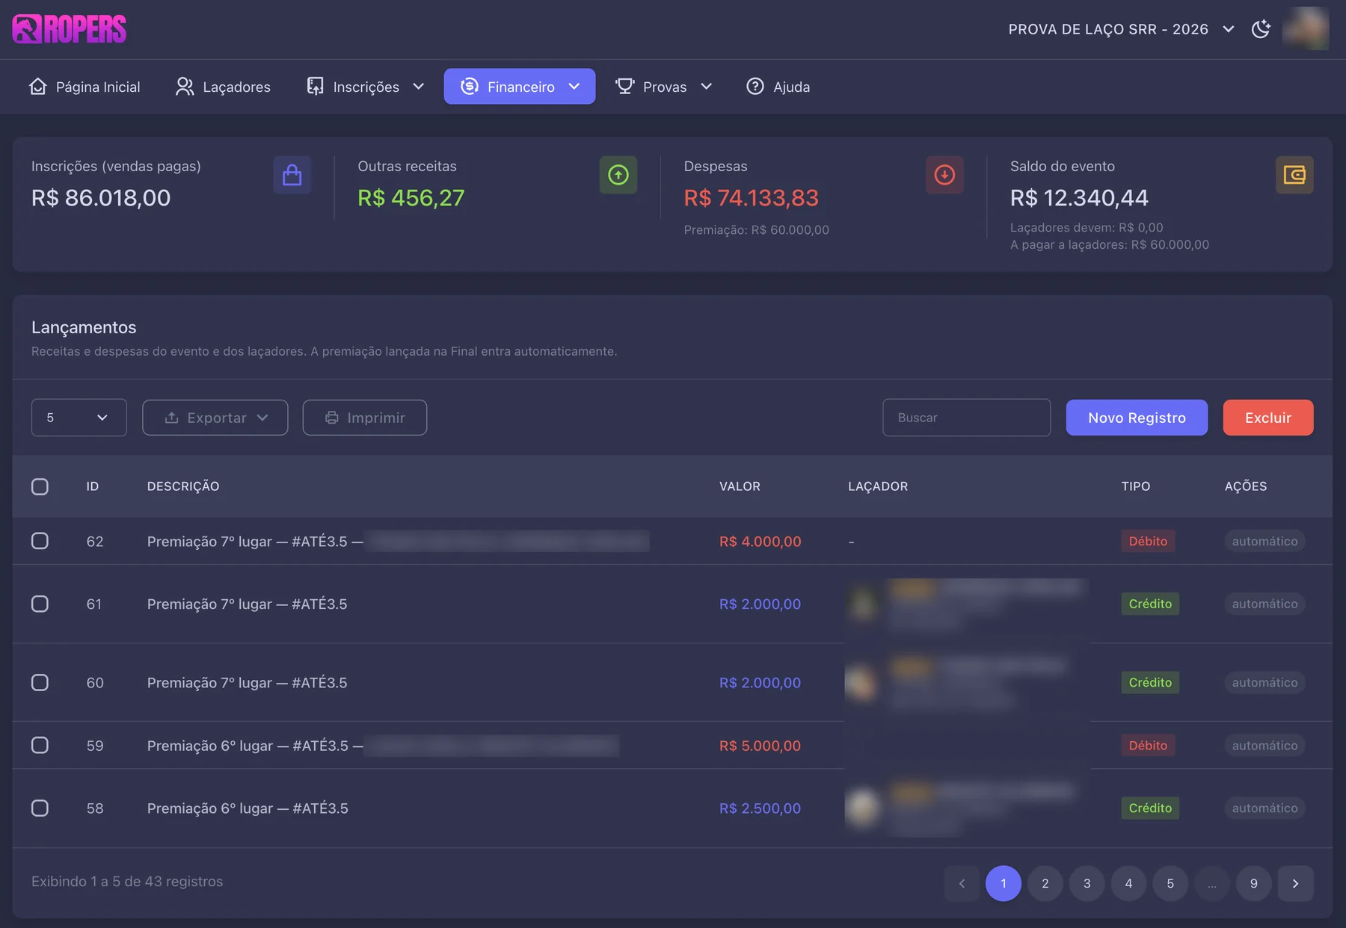The image size is (1346, 928).
Task: Select the checkbox for row ID 58
Action: 40,808
